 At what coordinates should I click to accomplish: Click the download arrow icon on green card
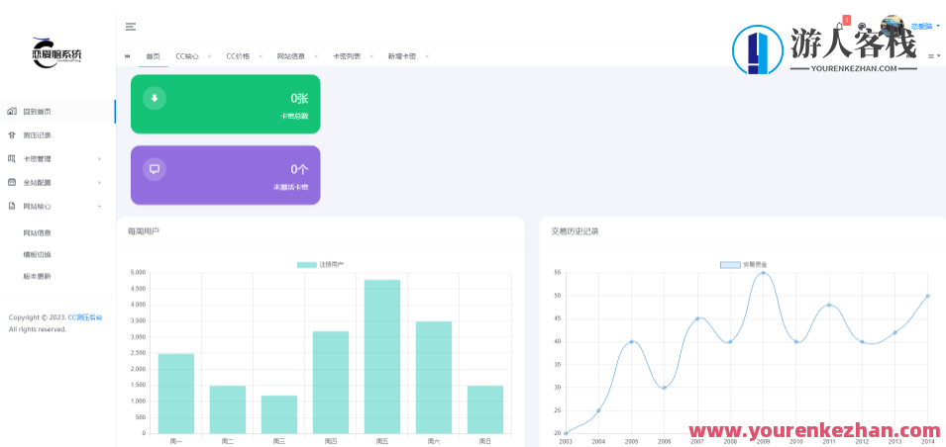tap(155, 98)
